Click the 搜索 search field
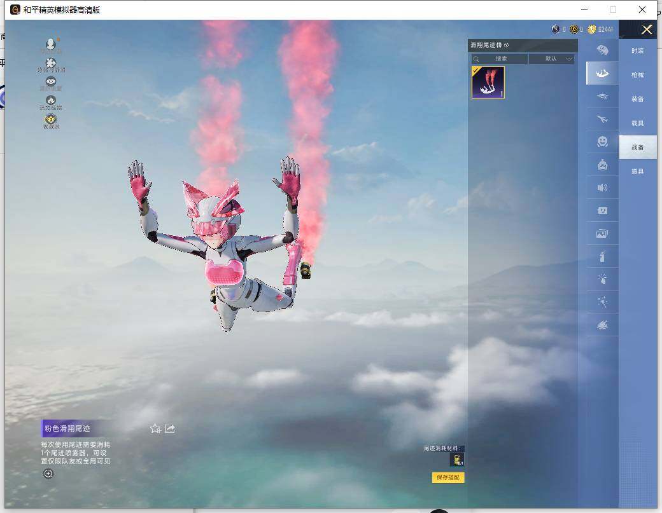The width and height of the screenshot is (662, 513). [501, 58]
